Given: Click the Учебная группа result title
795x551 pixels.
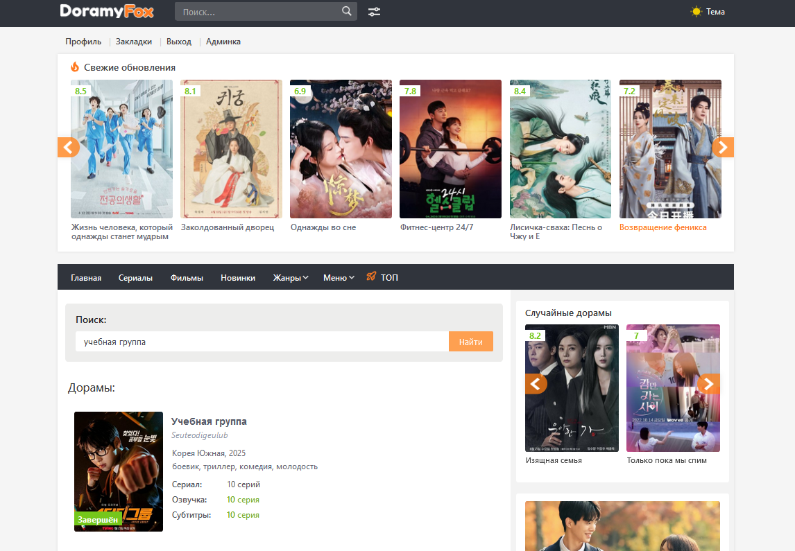Looking at the screenshot, I should tap(209, 421).
